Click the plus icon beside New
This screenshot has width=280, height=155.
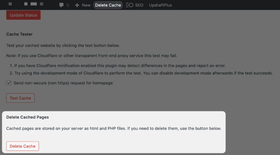tap(77, 5)
